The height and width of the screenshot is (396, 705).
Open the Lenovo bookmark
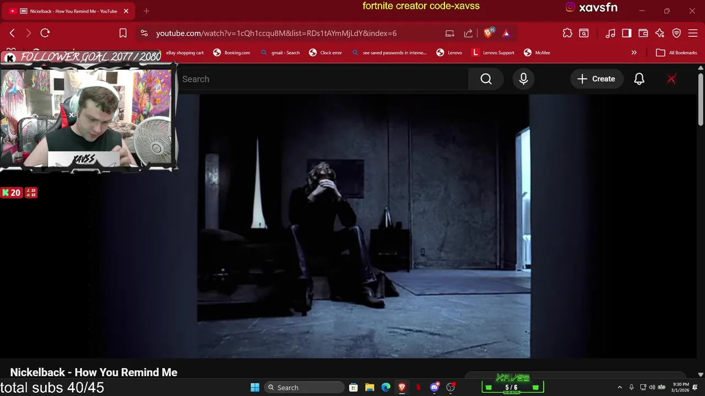click(449, 53)
